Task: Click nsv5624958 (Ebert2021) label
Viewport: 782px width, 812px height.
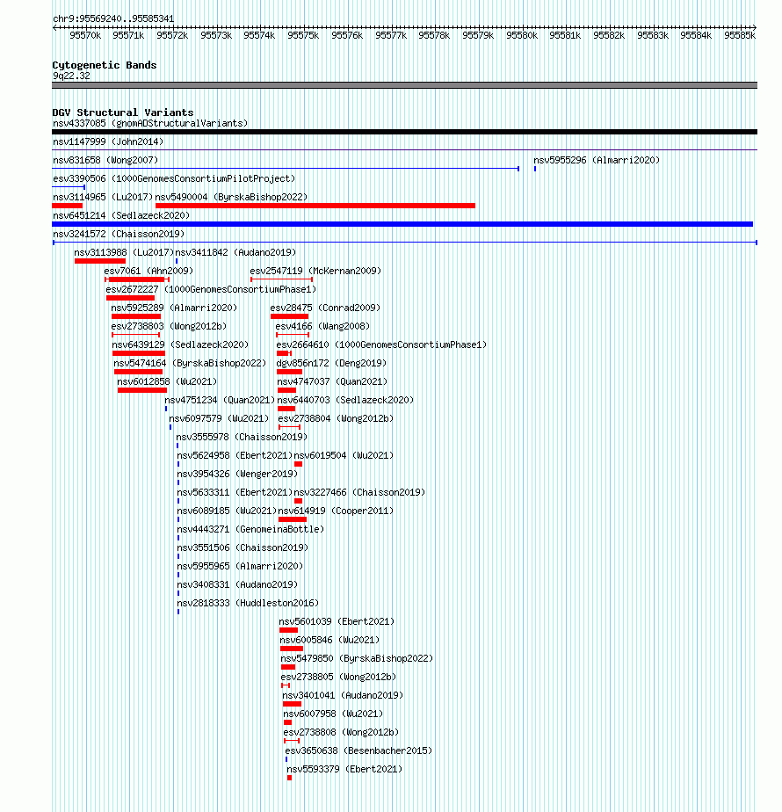Action: [x=235, y=456]
